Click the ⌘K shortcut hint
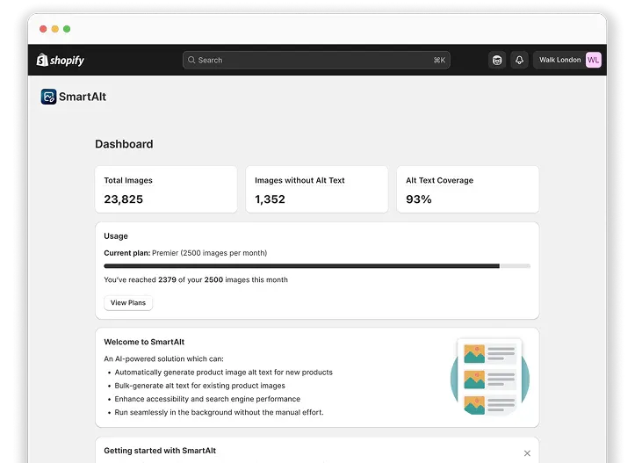The image size is (635, 463). click(439, 61)
